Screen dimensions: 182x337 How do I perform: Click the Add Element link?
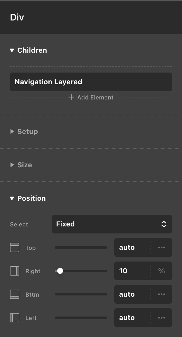[95, 97]
